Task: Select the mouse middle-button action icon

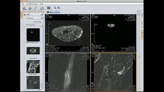Action: point(30,8)
